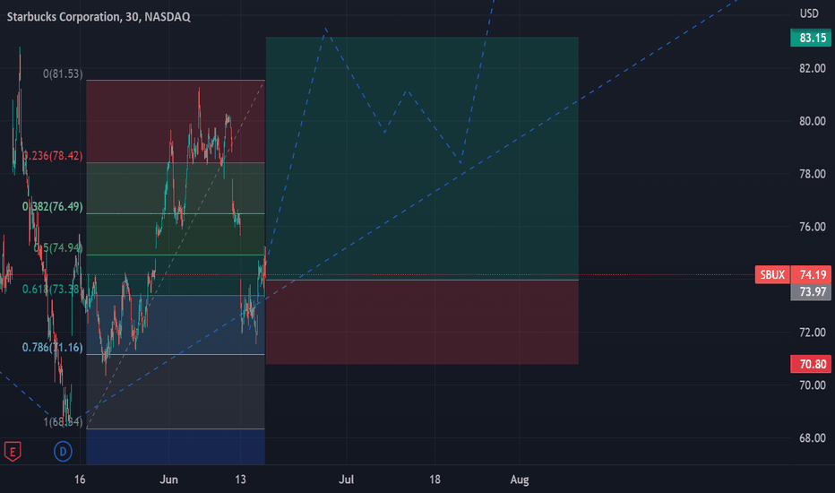Click the 82.00 price axis label
The image size is (835, 493).
click(x=812, y=68)
